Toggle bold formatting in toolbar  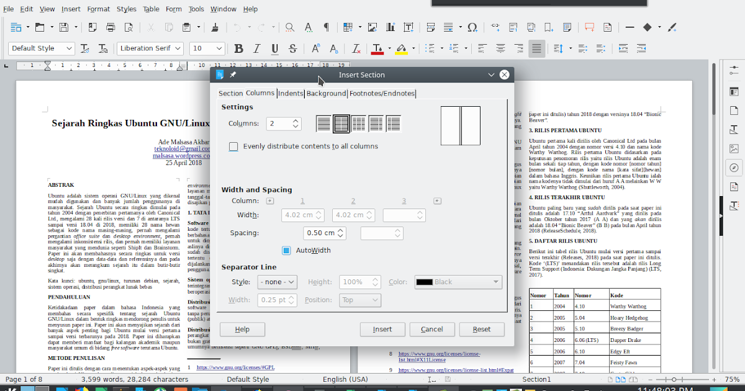point(238,48)
